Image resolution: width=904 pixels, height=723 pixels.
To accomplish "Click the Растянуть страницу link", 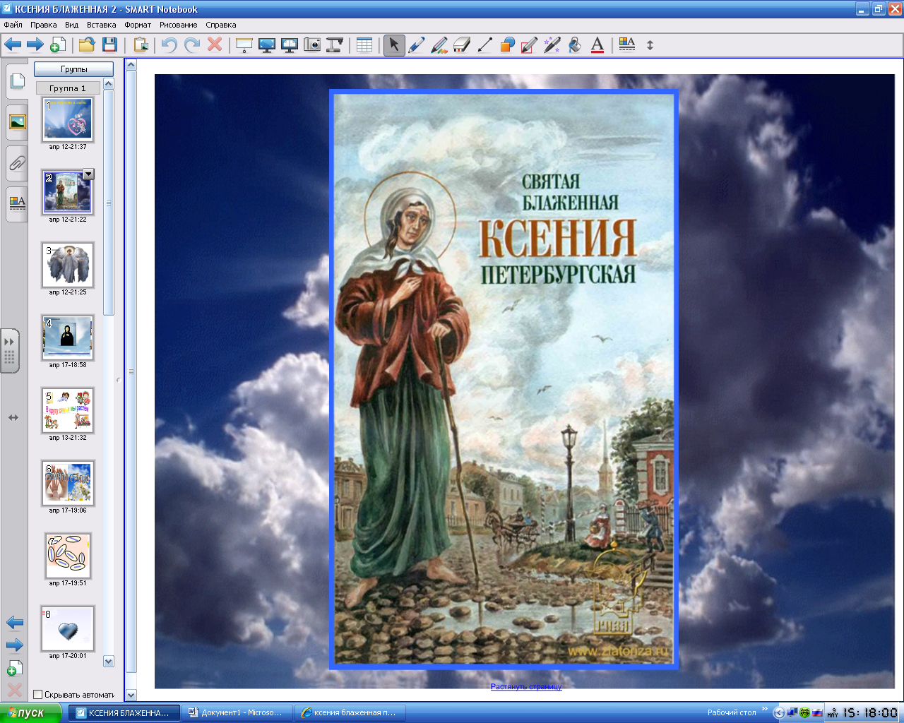I will (x=526, y=686).
